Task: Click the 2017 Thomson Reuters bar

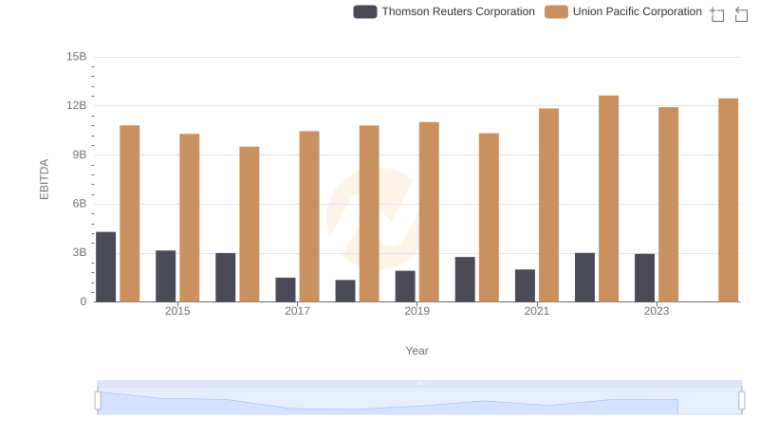Action: coord(286,289)
